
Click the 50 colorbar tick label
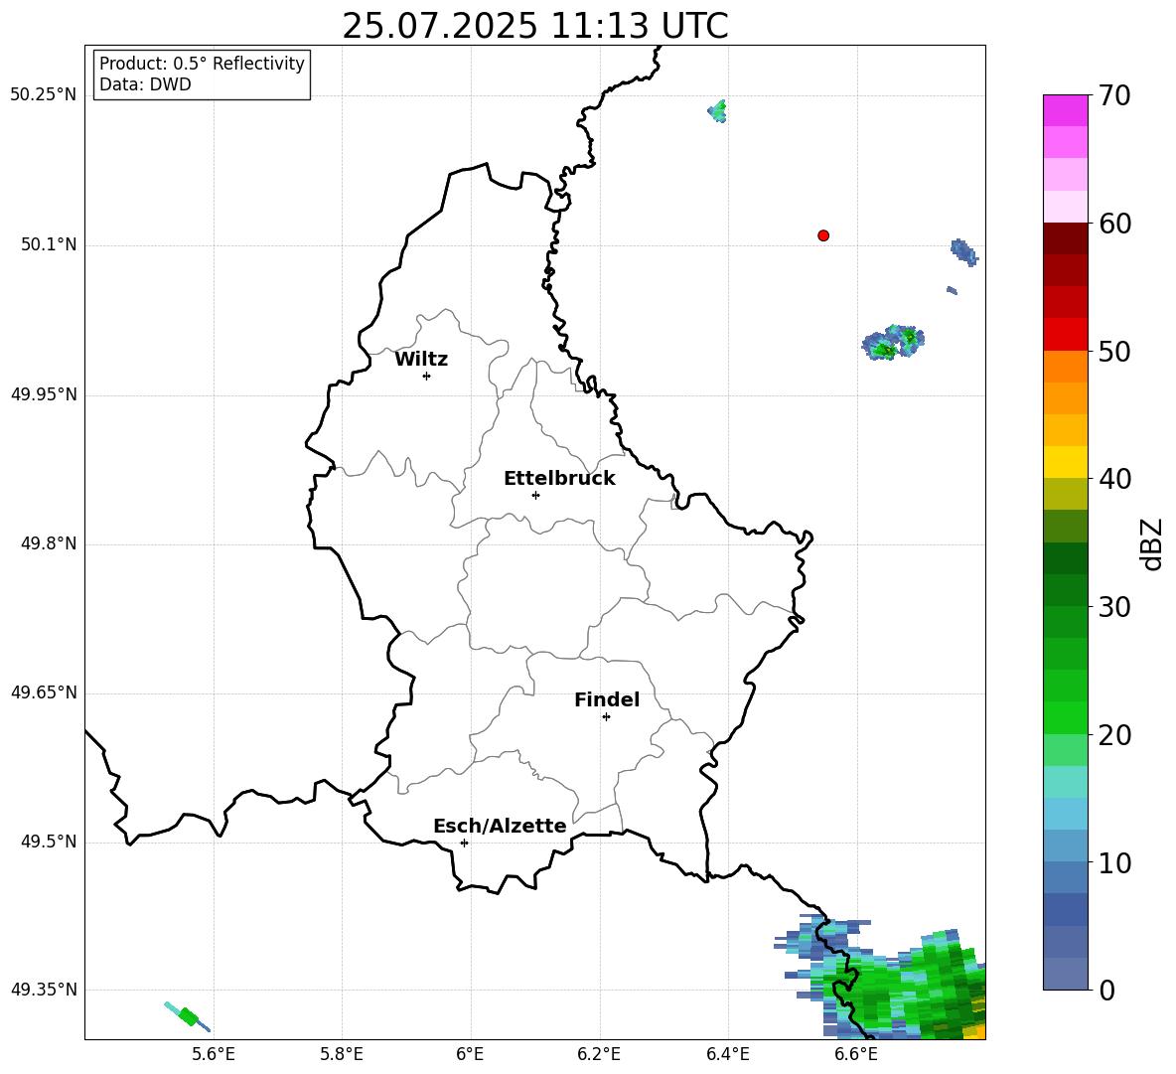pyautogui.click(x=1114, y=351)
